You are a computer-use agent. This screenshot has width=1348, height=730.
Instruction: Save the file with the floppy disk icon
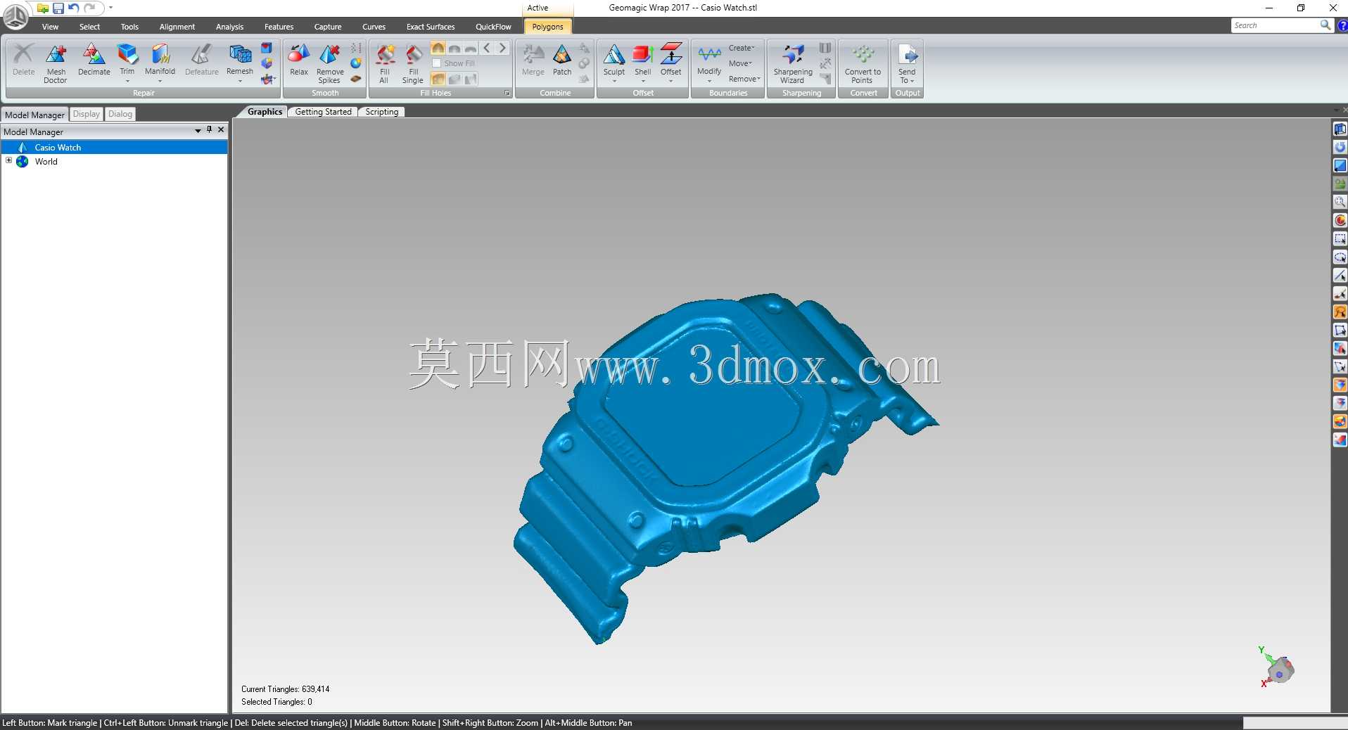pos(58,8)
